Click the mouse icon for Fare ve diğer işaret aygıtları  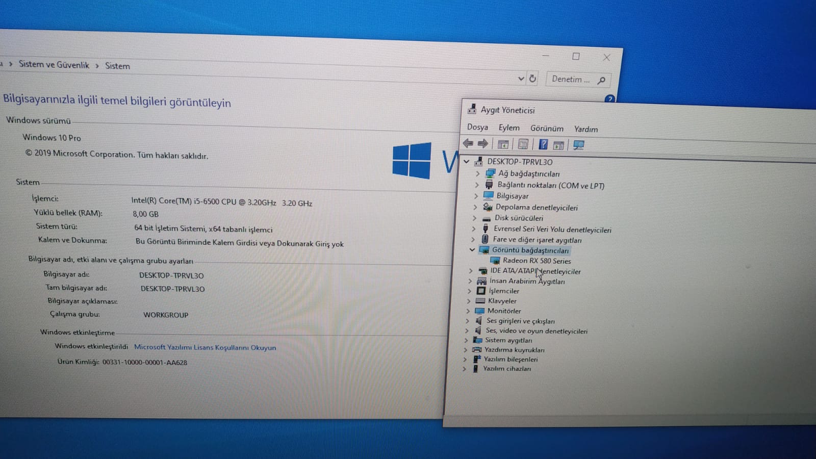[484, 239]
